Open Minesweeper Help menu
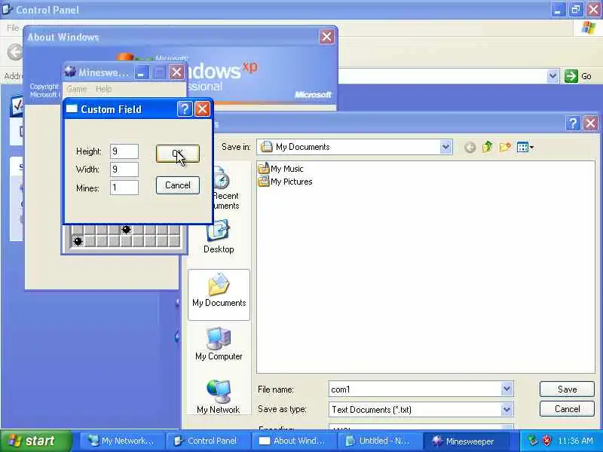This screenshot has height=452, width=603. [x=104, y=89]
